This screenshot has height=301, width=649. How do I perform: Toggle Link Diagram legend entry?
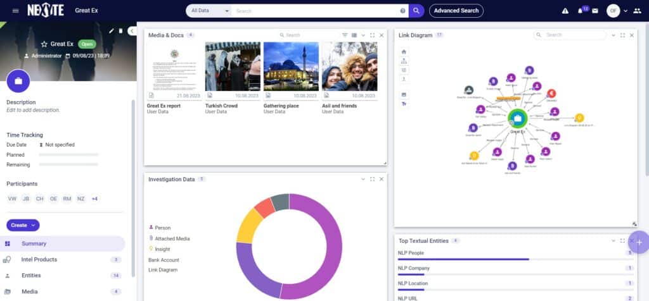tap(163, 270)
